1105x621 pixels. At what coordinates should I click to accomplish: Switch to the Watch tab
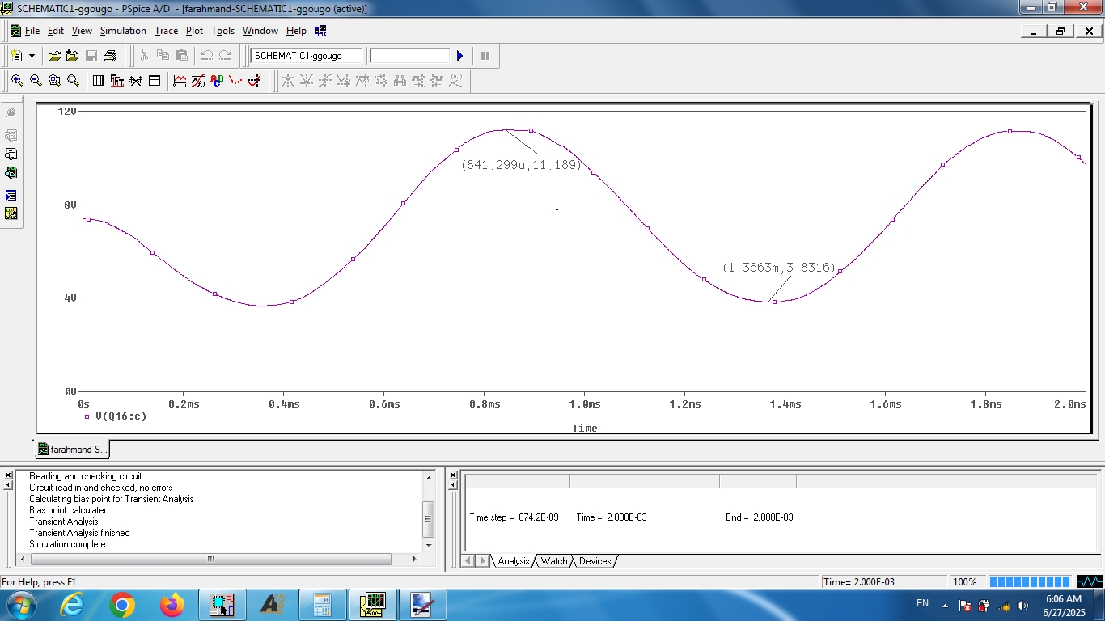(554, 561)
